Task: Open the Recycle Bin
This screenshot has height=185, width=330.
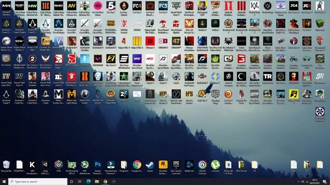Action: click(x=6, y=165)
